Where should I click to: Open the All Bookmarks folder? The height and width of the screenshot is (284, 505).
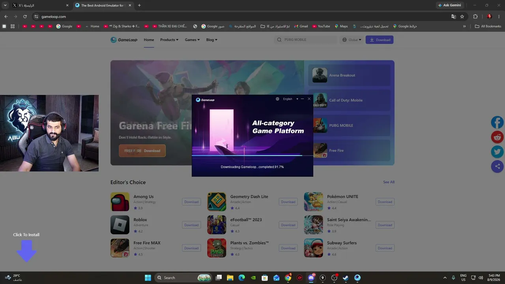488,26
